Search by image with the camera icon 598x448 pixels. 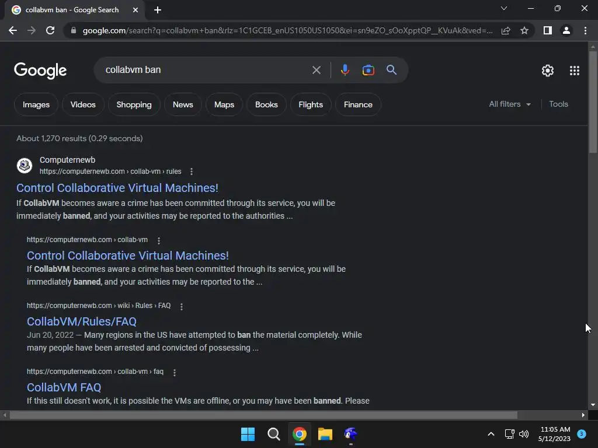[368, 70]
